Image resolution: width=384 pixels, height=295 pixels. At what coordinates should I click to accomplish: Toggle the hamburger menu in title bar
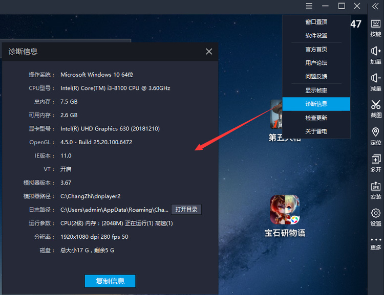coord(309,6)
